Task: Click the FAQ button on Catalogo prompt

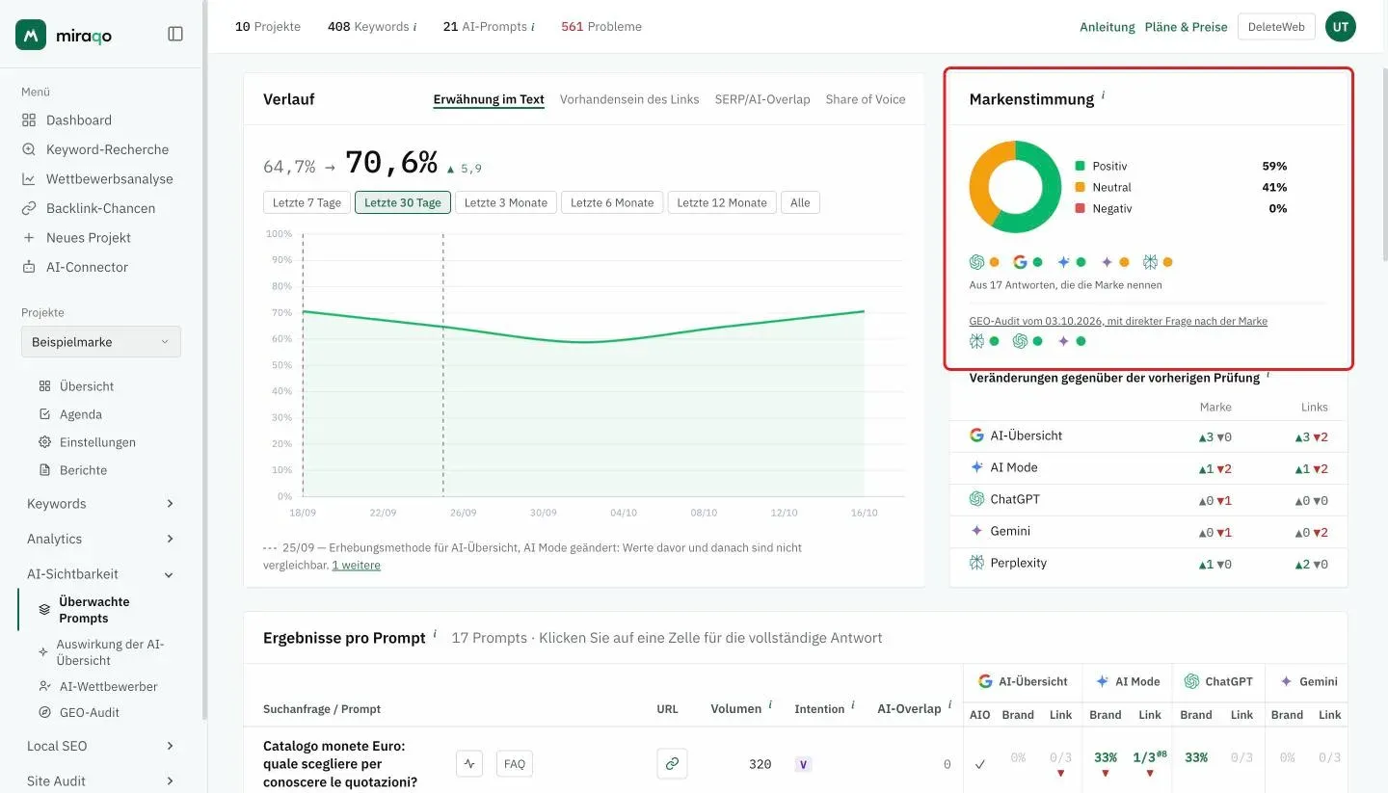Action: 515,764
